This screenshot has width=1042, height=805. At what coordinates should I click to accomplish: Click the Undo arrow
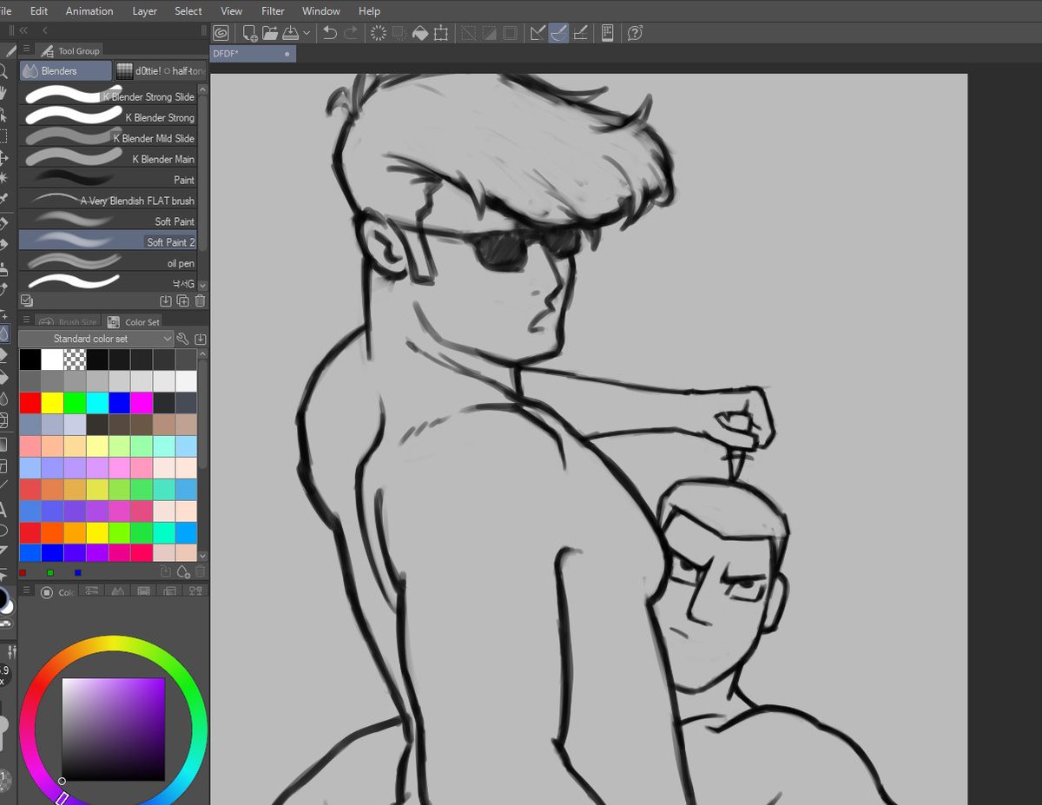click(330, 33)
